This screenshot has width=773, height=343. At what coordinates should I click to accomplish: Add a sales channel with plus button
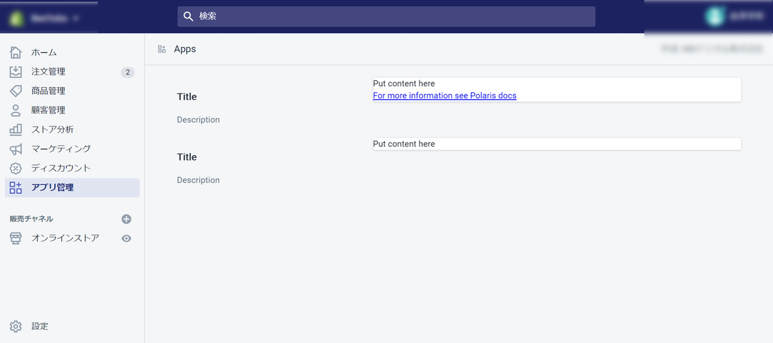[x=126, y=219]
